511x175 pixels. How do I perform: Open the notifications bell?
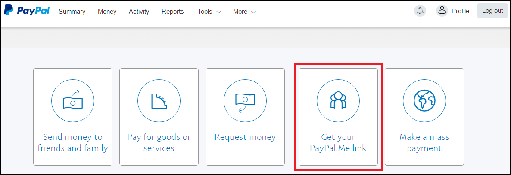420,11
